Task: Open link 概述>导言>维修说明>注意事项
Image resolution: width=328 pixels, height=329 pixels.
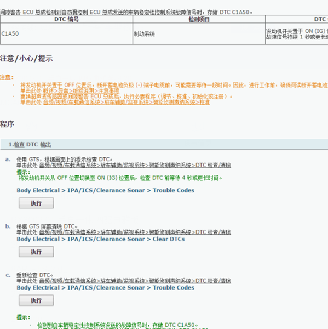Action: pyautogui.click(x=81, y=91)
